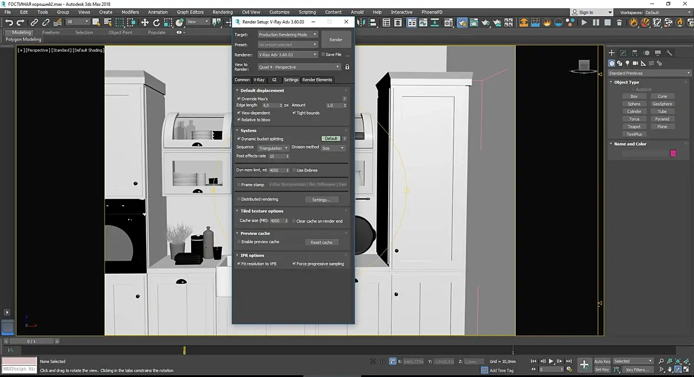Select the Rotate transform tool
Image resolution: width=694 pixels, height=377 pixels.
pos(156,22)
